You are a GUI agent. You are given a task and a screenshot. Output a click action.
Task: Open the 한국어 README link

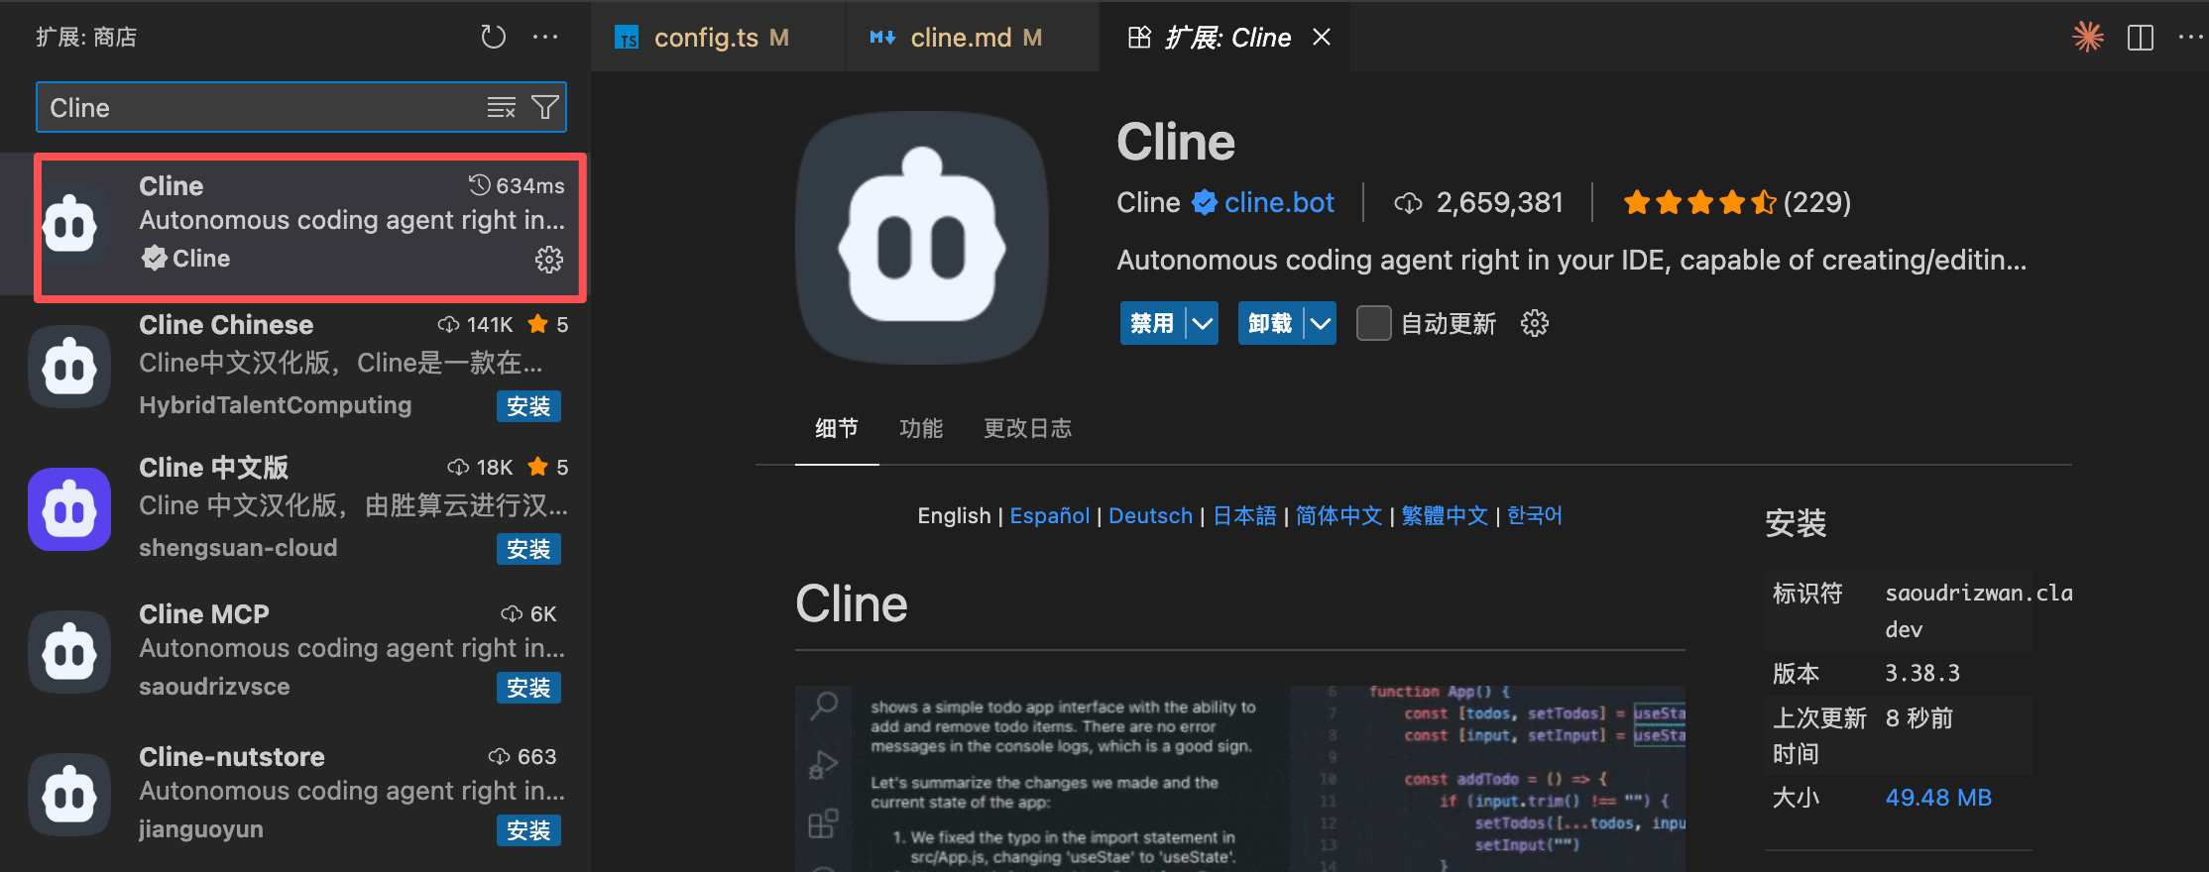1535,515
